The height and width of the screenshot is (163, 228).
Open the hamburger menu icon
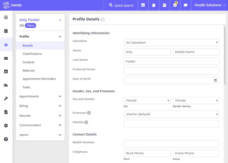click(x=6, y=17)
